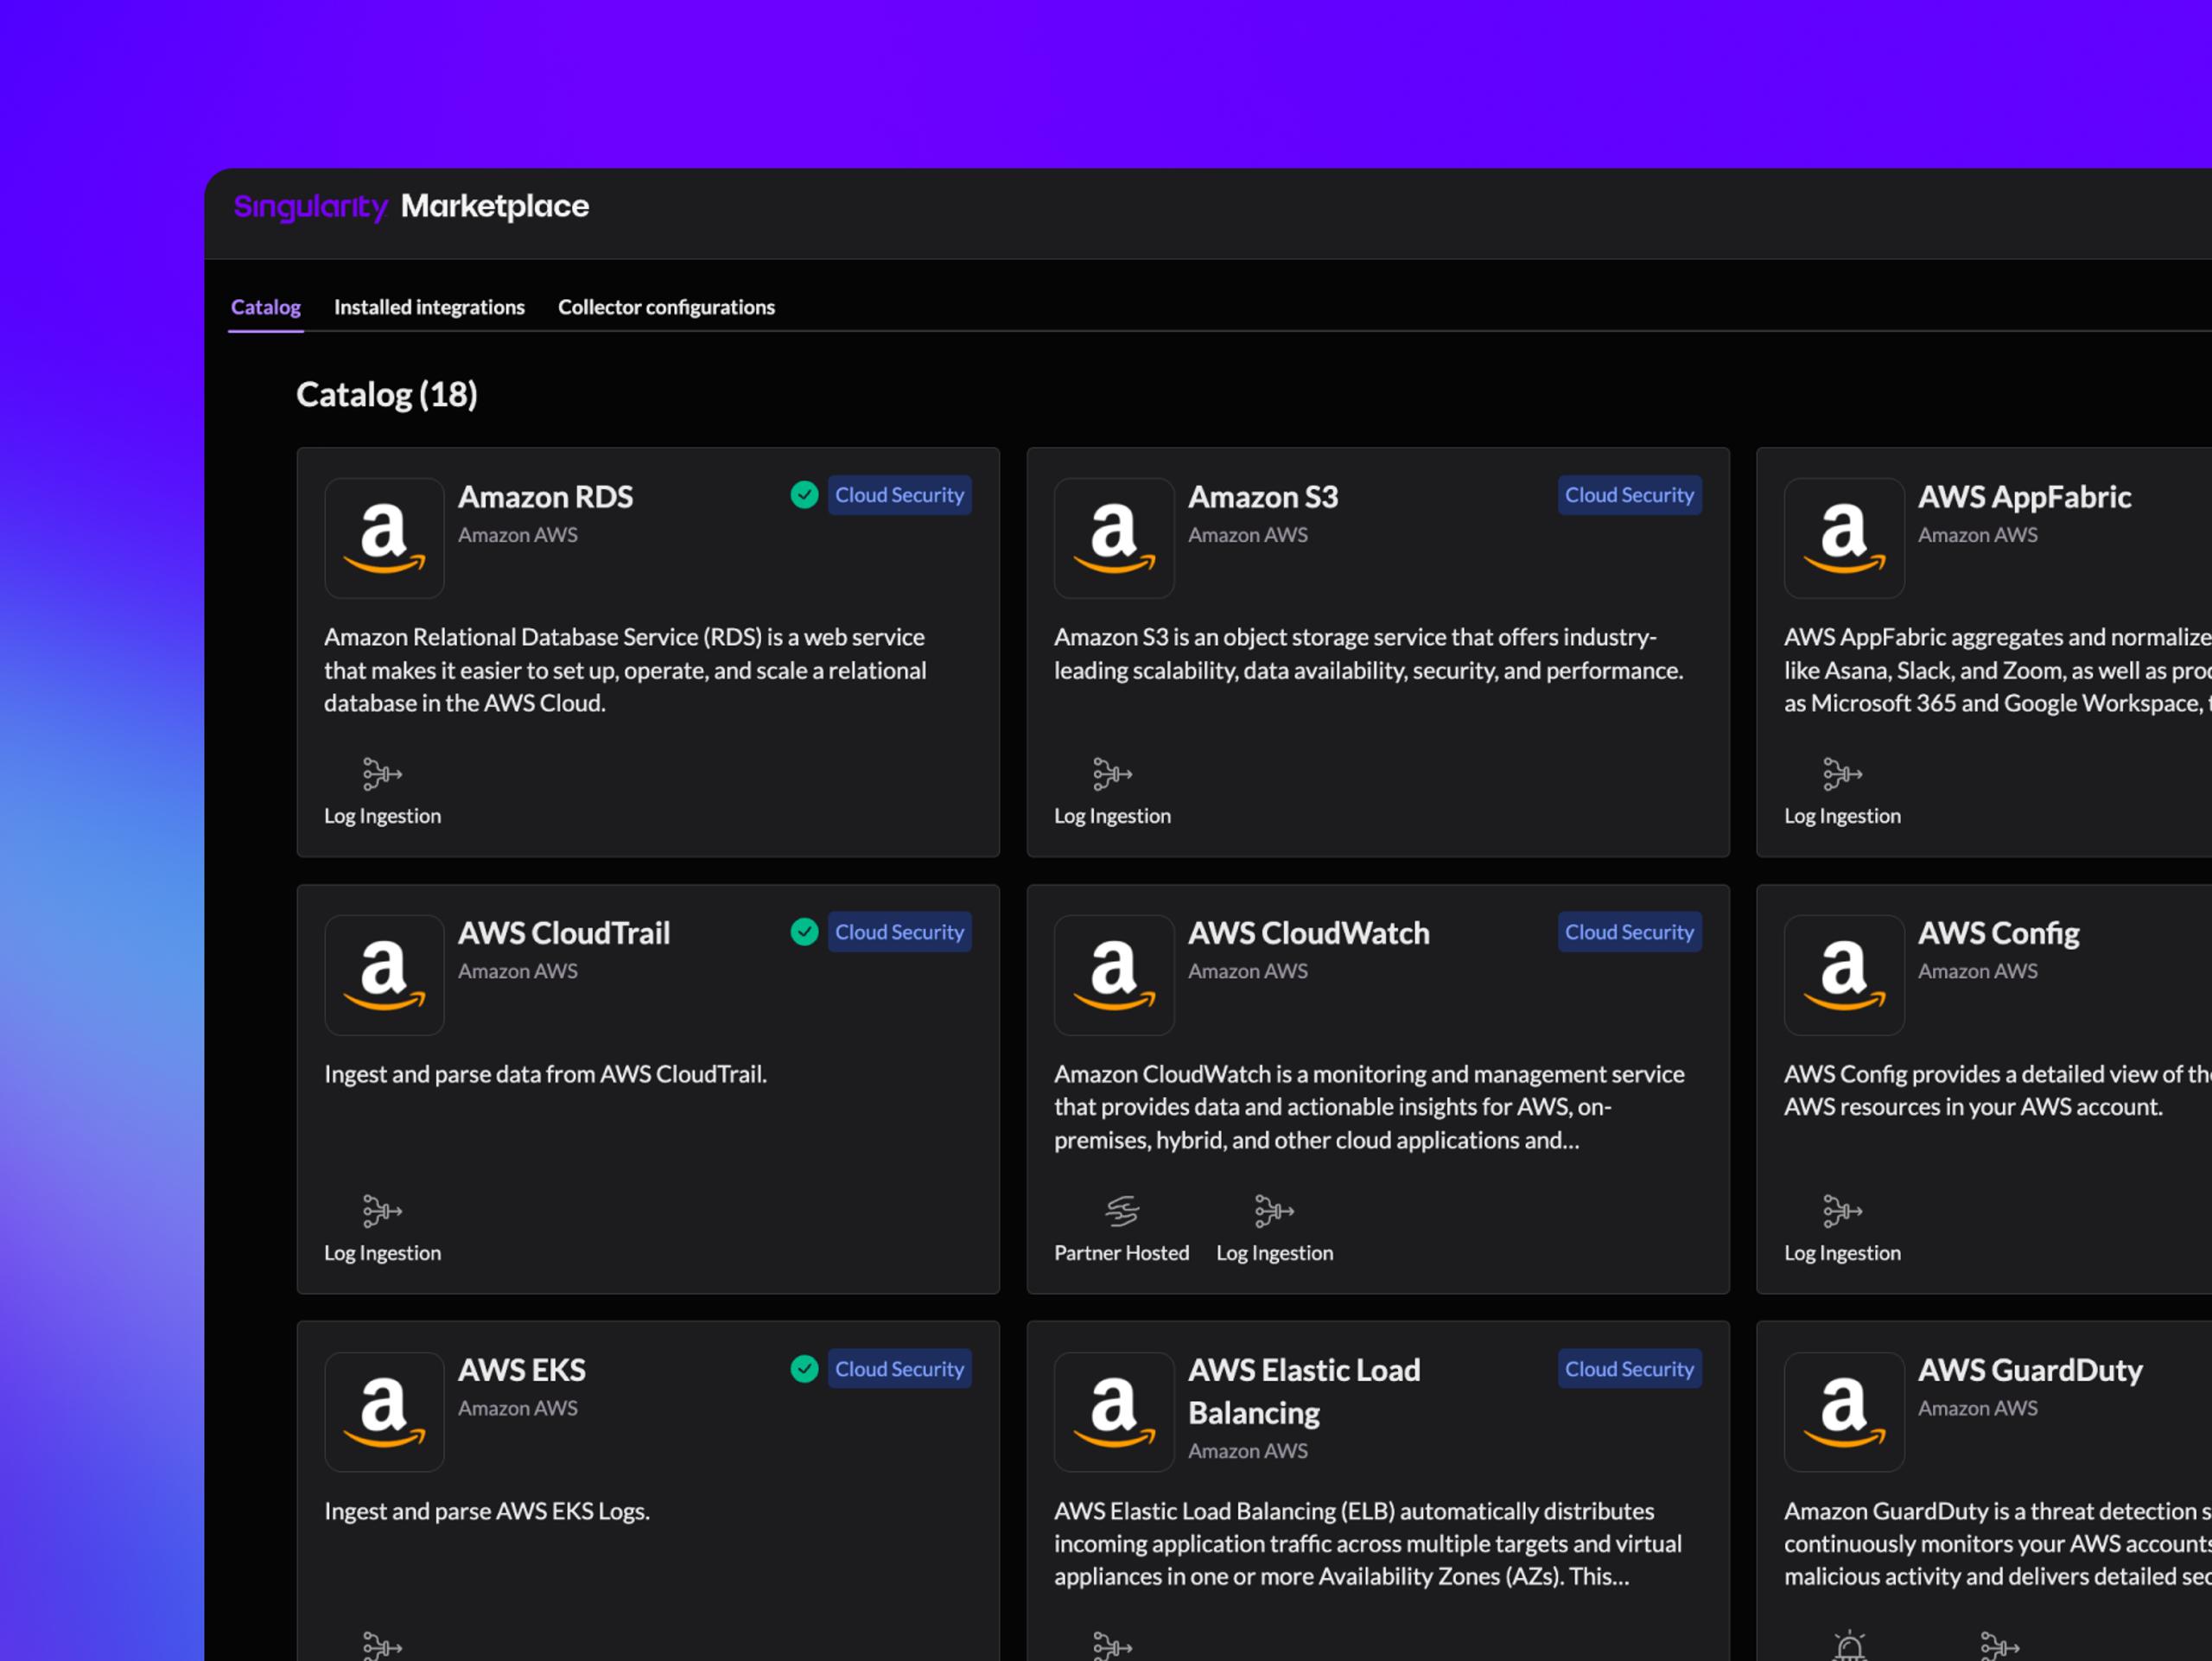
Task: Open the AWS CloudWatch card title
Action: (1309, 934)
